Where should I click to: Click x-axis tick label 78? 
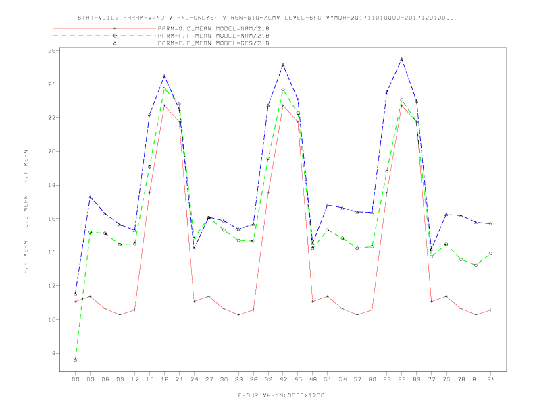461,379
